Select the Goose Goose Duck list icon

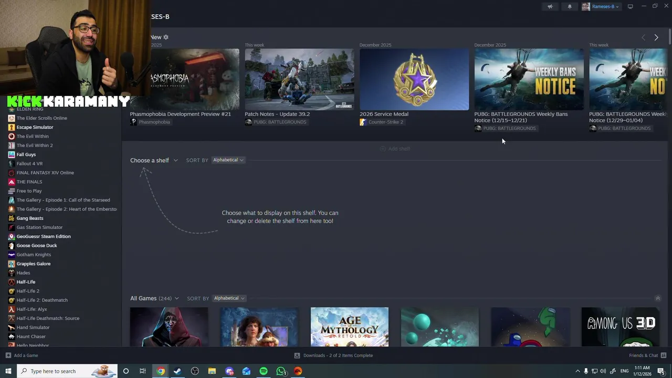point(12,245)
